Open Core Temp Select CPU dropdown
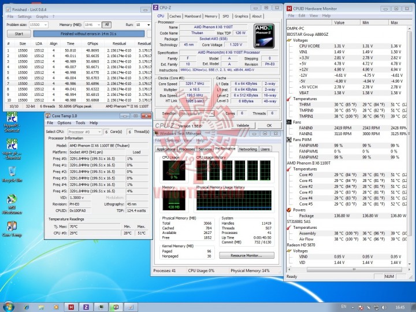 click(x=99, y=132)
